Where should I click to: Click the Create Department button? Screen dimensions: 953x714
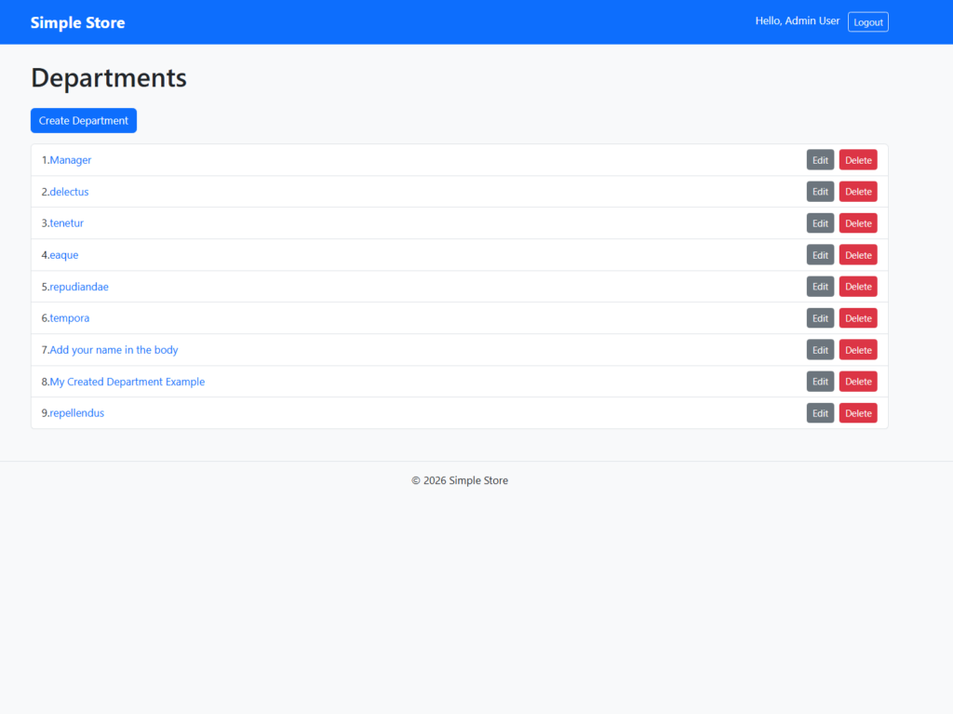point(84,121)
